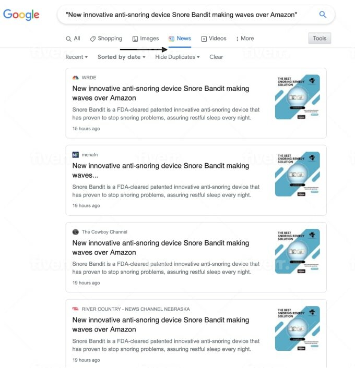Expand the Hide Duplicates dropdown
The width and height of the screenshot is (355, 368).
click(x=177, y=57)
